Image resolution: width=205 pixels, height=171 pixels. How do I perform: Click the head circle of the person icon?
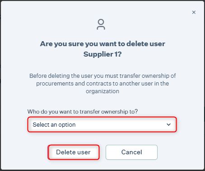point(101,22)
